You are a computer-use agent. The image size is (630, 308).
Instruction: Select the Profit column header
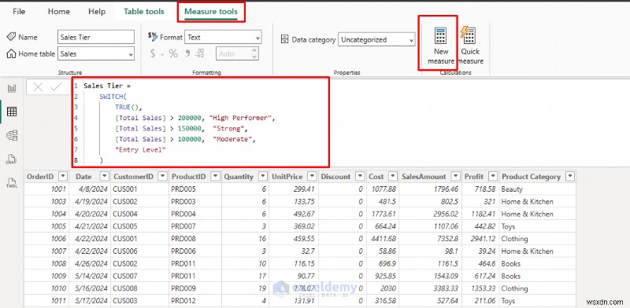pos(480,177)
